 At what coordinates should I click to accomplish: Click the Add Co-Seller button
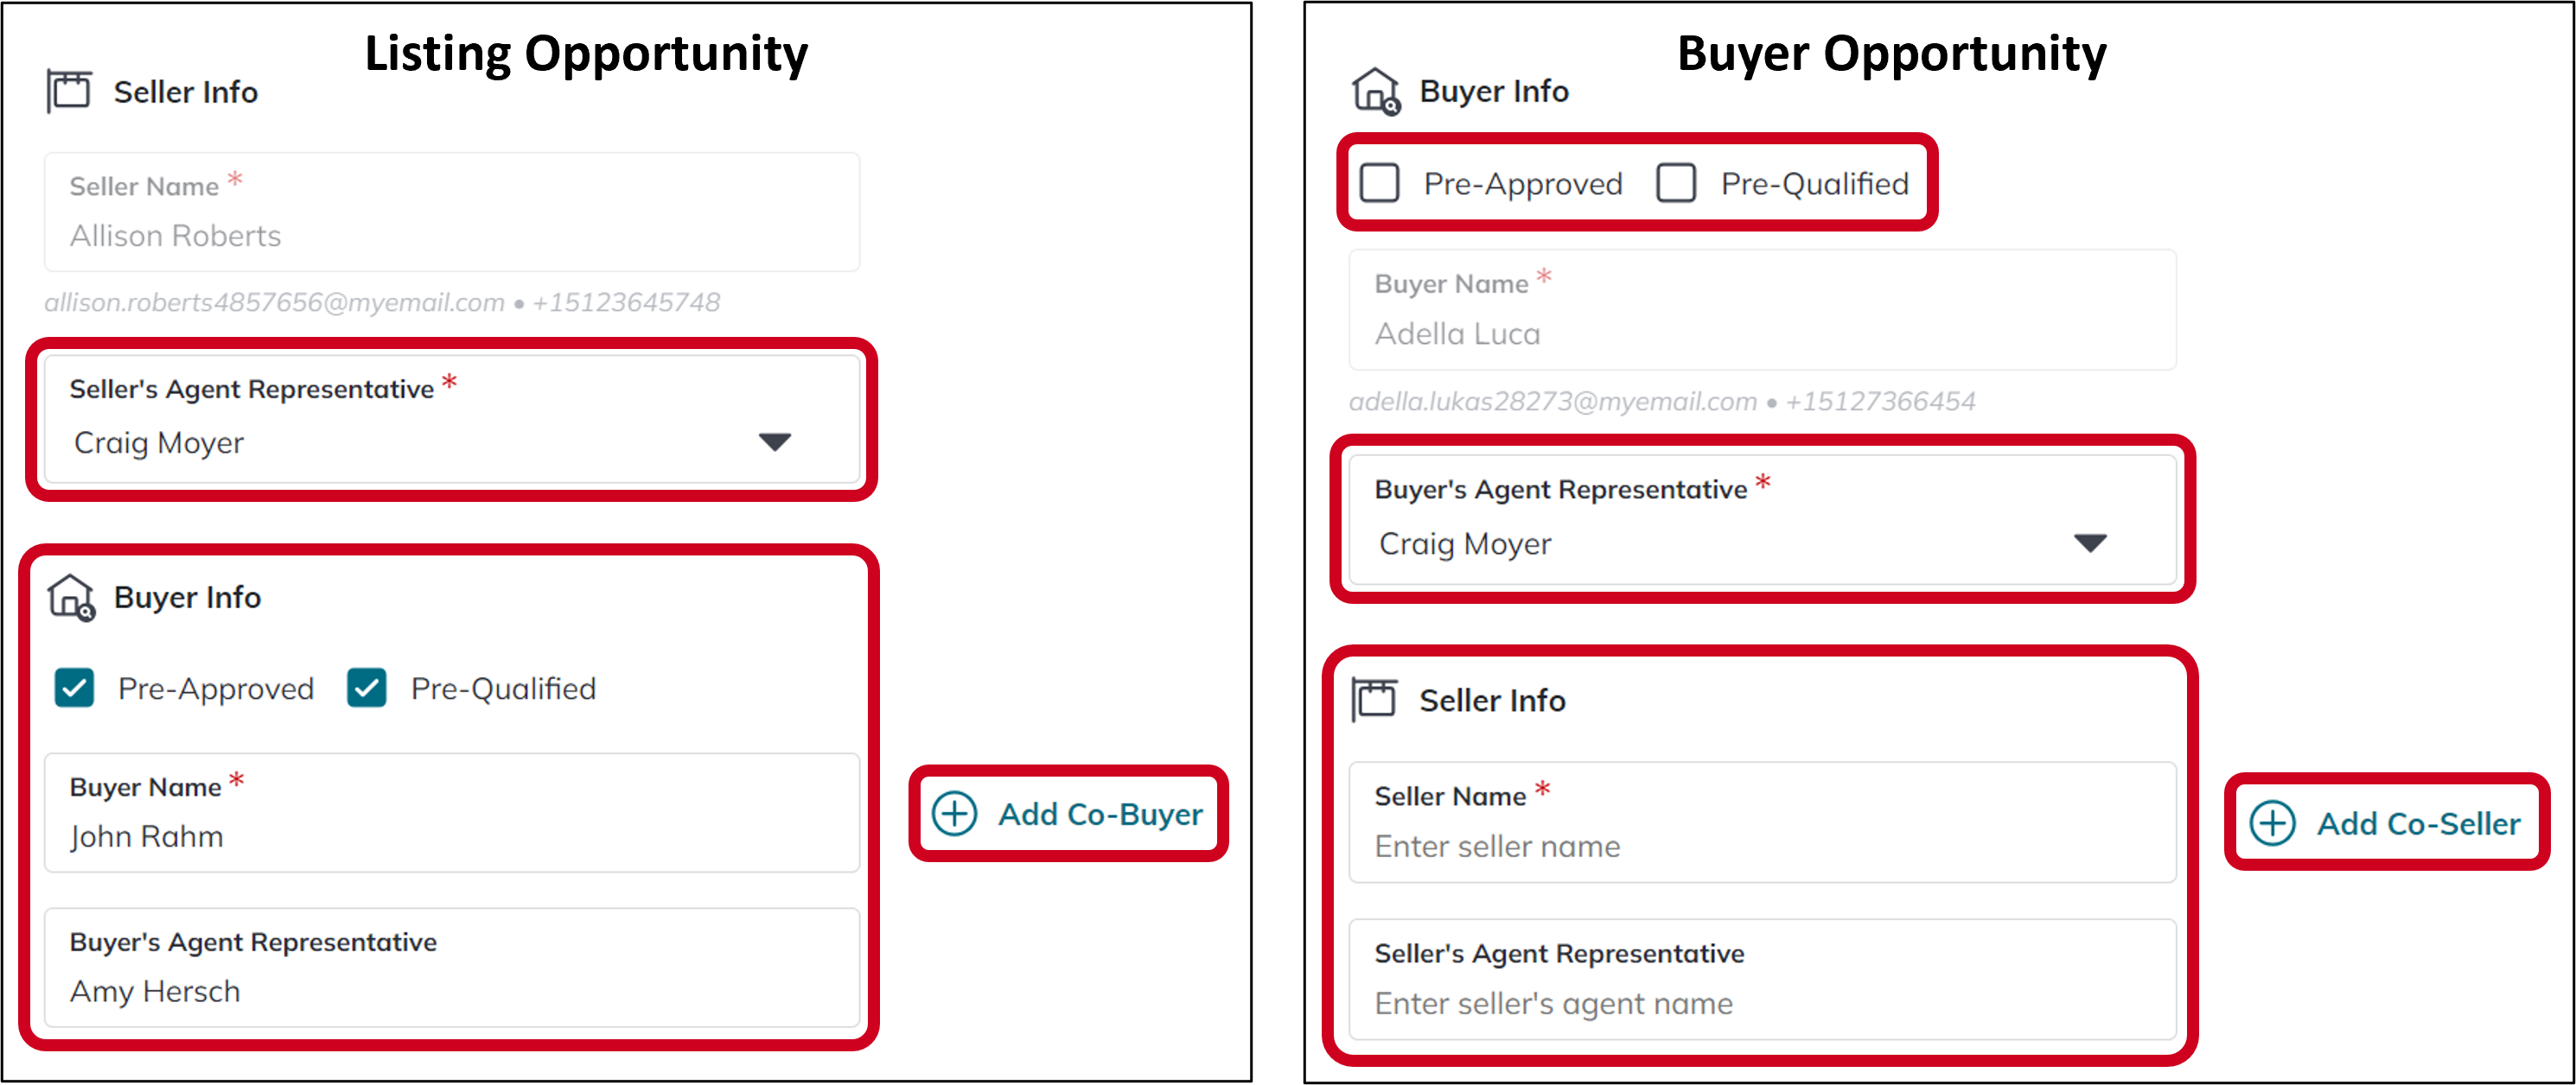(2388, 823)
